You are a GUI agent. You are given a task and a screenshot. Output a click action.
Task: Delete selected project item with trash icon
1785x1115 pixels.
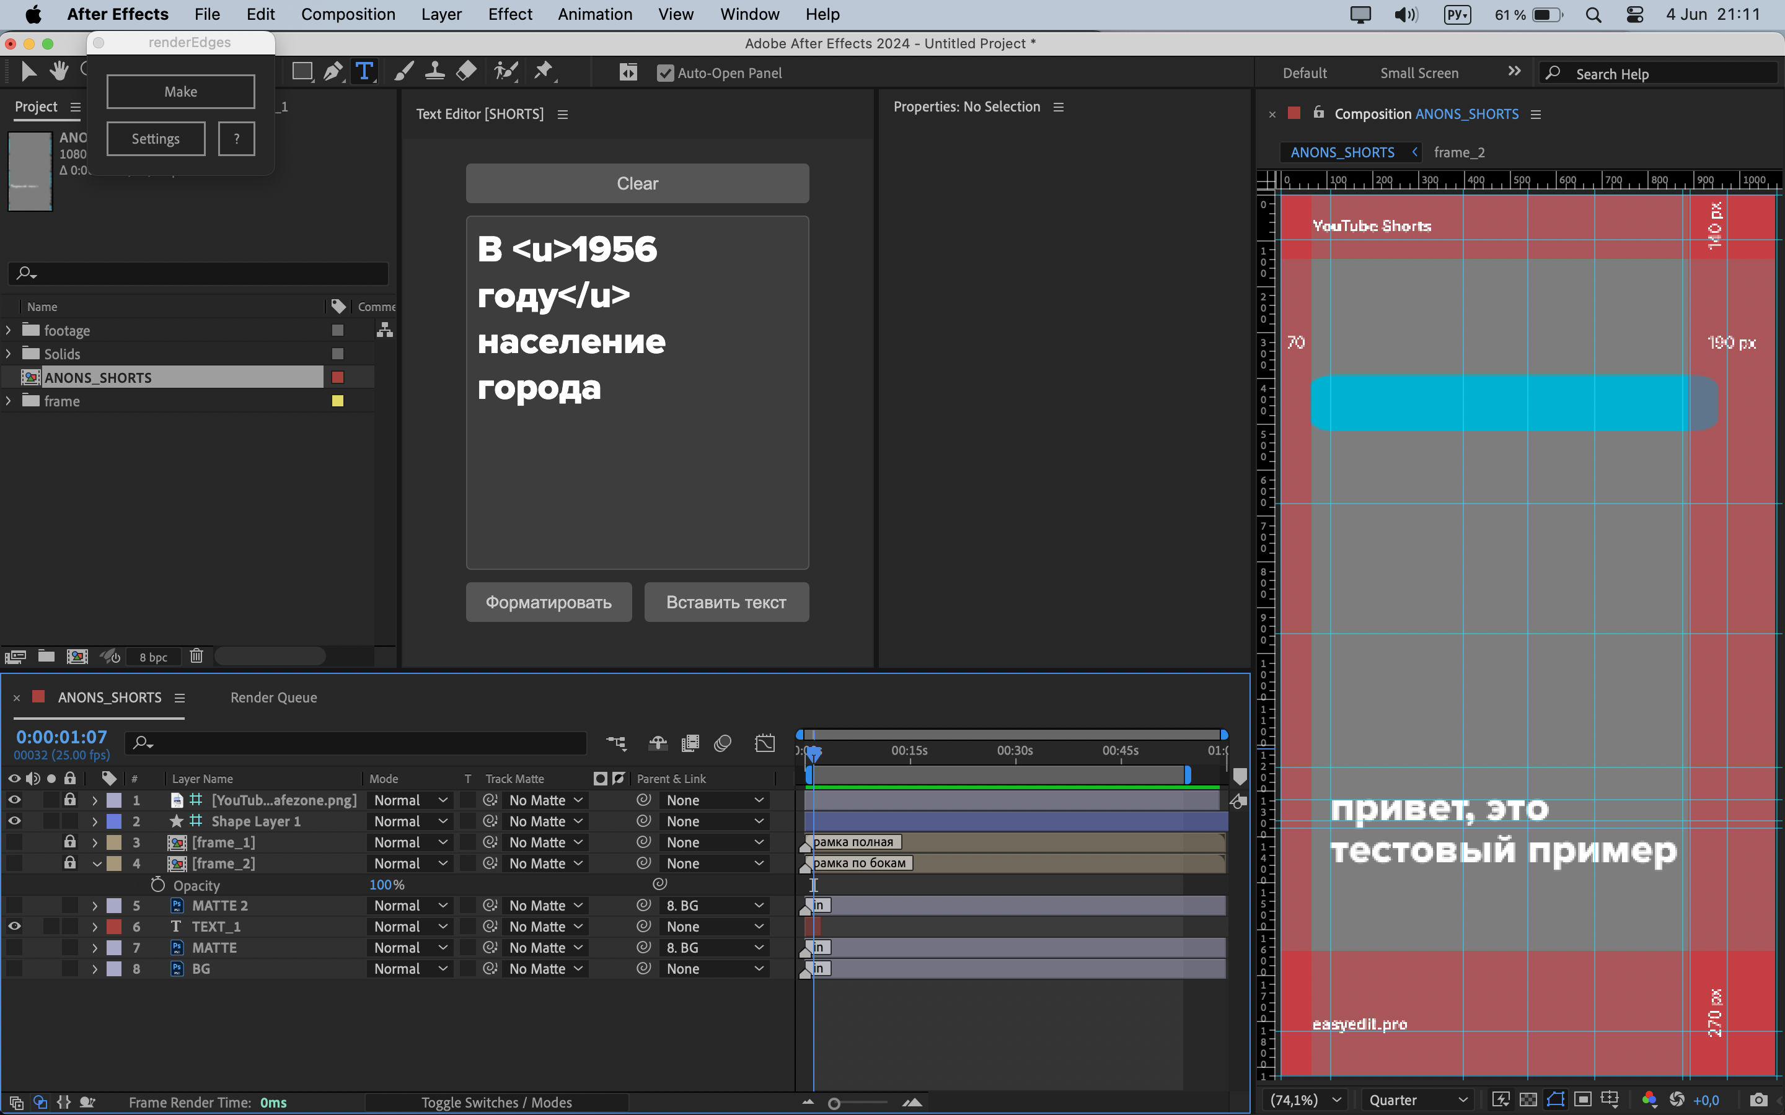pos(196,655)
